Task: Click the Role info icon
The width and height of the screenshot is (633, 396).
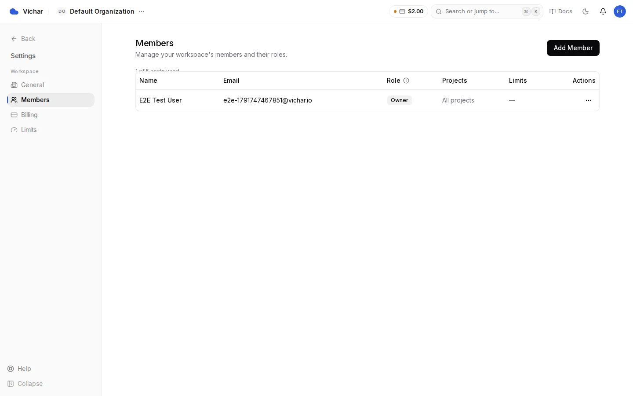Action: pyautogui.click(x=406, y=81)
